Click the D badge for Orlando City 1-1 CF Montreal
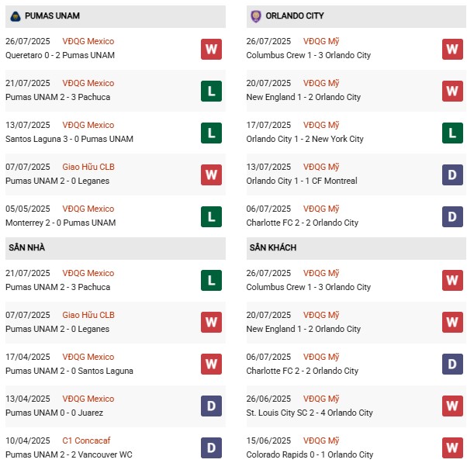467x463 pixels. 452,174
